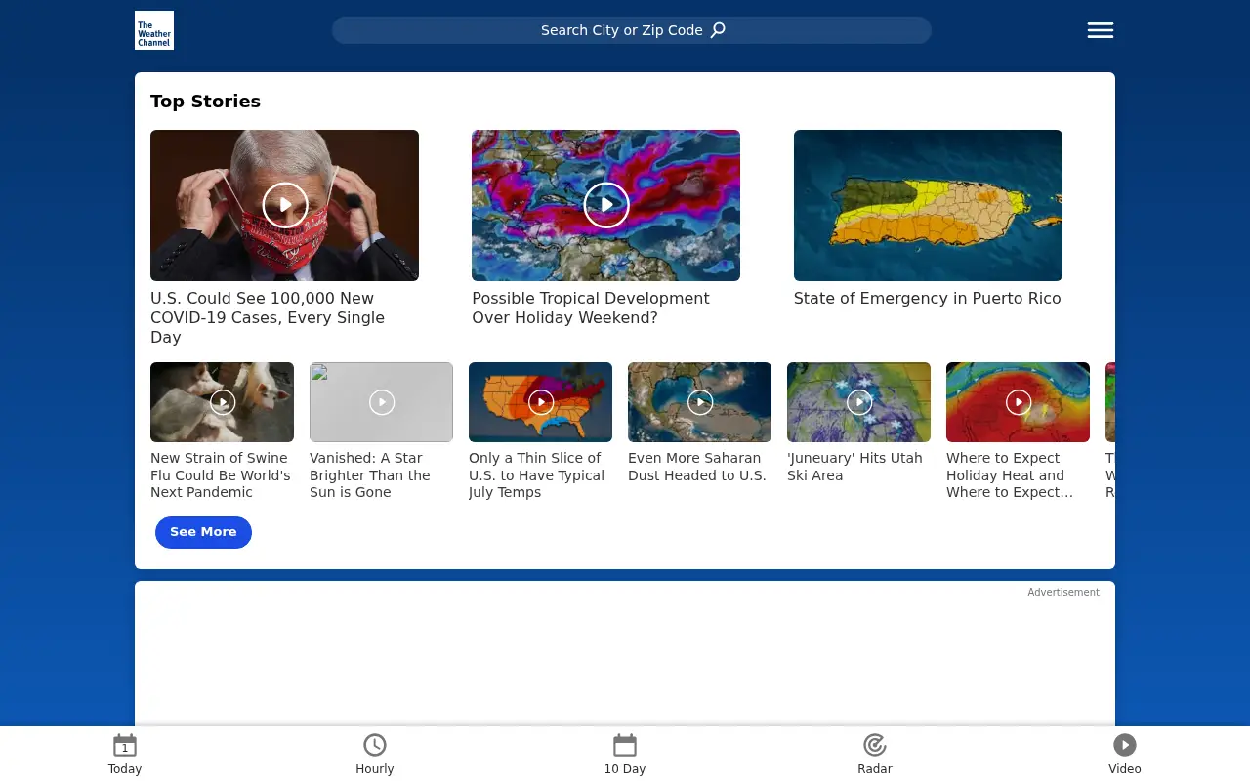Click the Search City or Zip Code field
Viewport: 1250px width, 781px height.
coord(632,30)
